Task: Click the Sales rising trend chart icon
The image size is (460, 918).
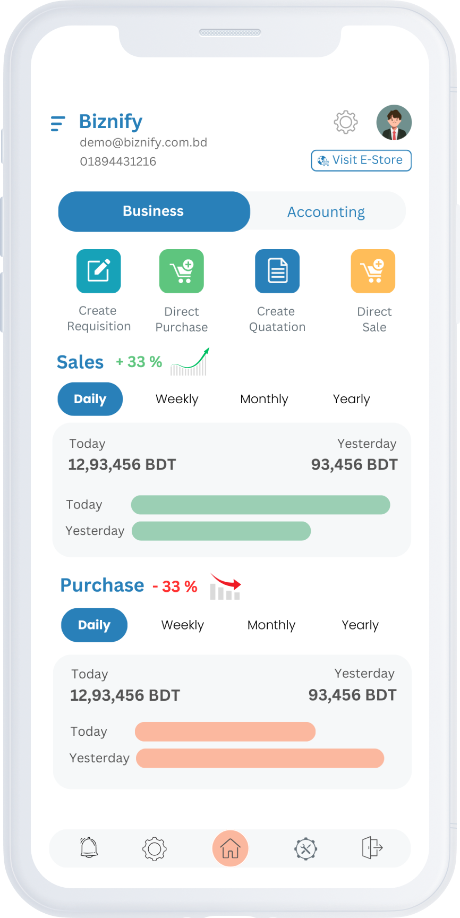Action: 190,362
